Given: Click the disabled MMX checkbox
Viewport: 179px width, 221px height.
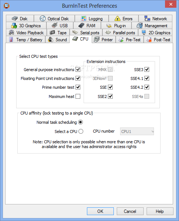Looking at the screenshot, I should (x=110, y=70).
